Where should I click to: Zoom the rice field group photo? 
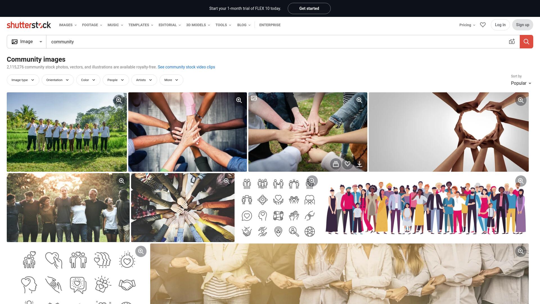(x=119, y=100)
